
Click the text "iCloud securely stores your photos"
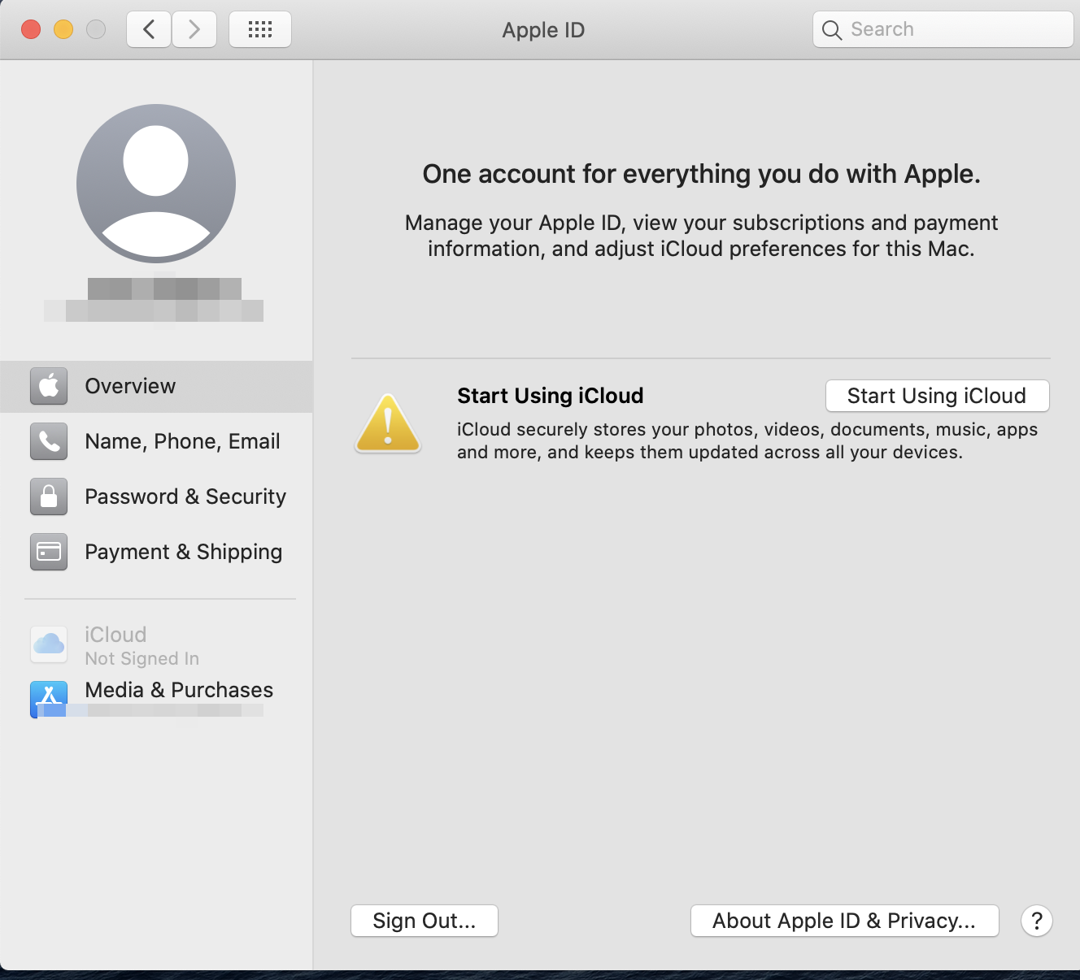747,440
